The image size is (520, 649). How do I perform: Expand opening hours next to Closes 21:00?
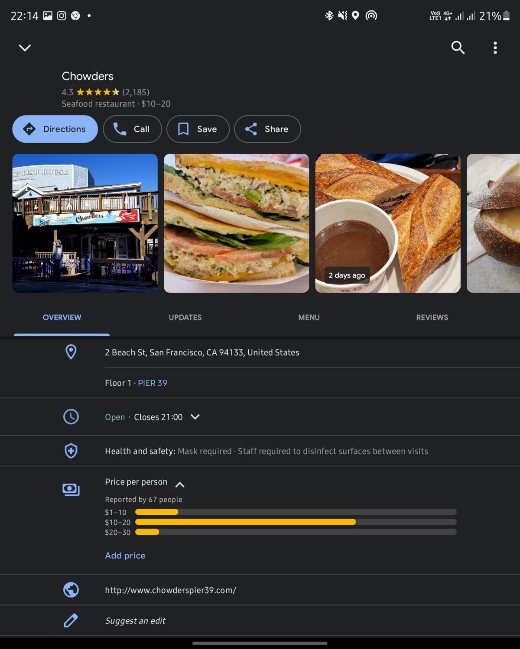(x=195, y=417)
